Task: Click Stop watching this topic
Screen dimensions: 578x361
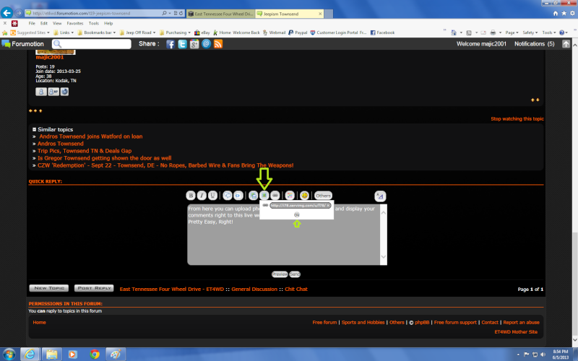Action: tap(517, 118)
